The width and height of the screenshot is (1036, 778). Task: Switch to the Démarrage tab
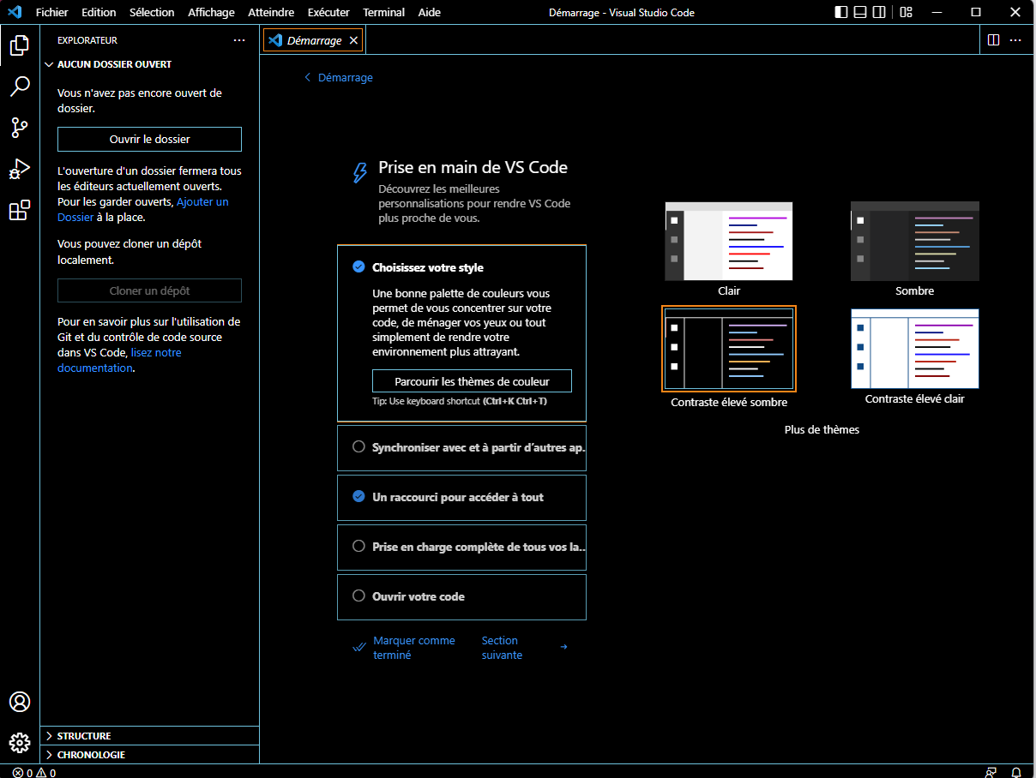point(312,39)
